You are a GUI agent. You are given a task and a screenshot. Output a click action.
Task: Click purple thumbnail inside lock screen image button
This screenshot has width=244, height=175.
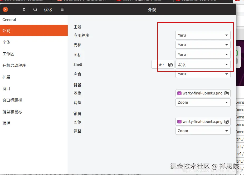pos(179,122)
